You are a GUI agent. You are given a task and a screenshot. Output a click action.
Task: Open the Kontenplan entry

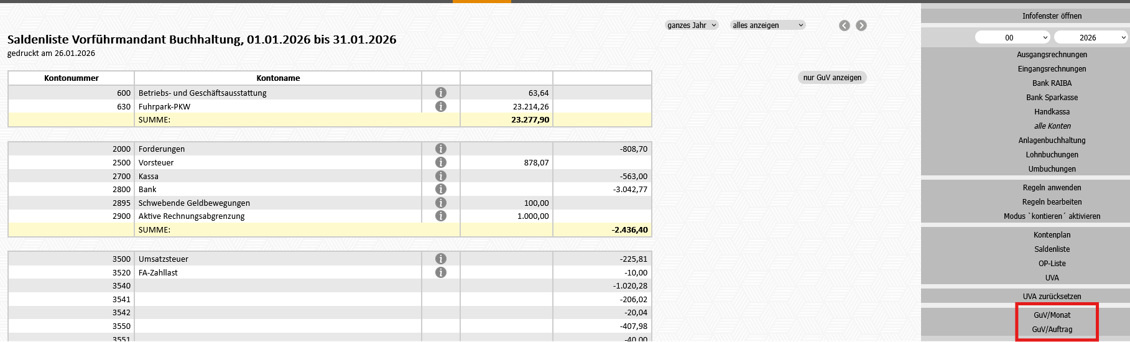[x=1052, y=235]
